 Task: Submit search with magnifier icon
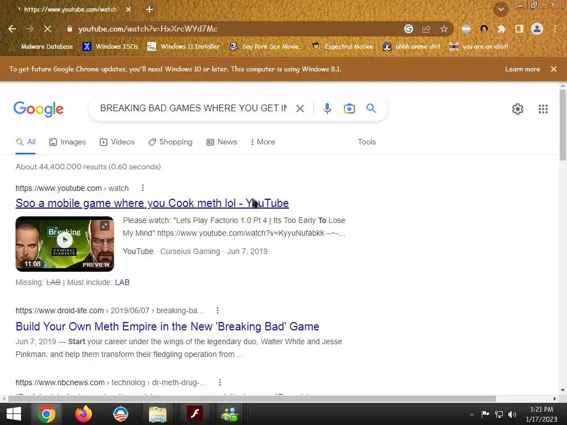(372, 108)
